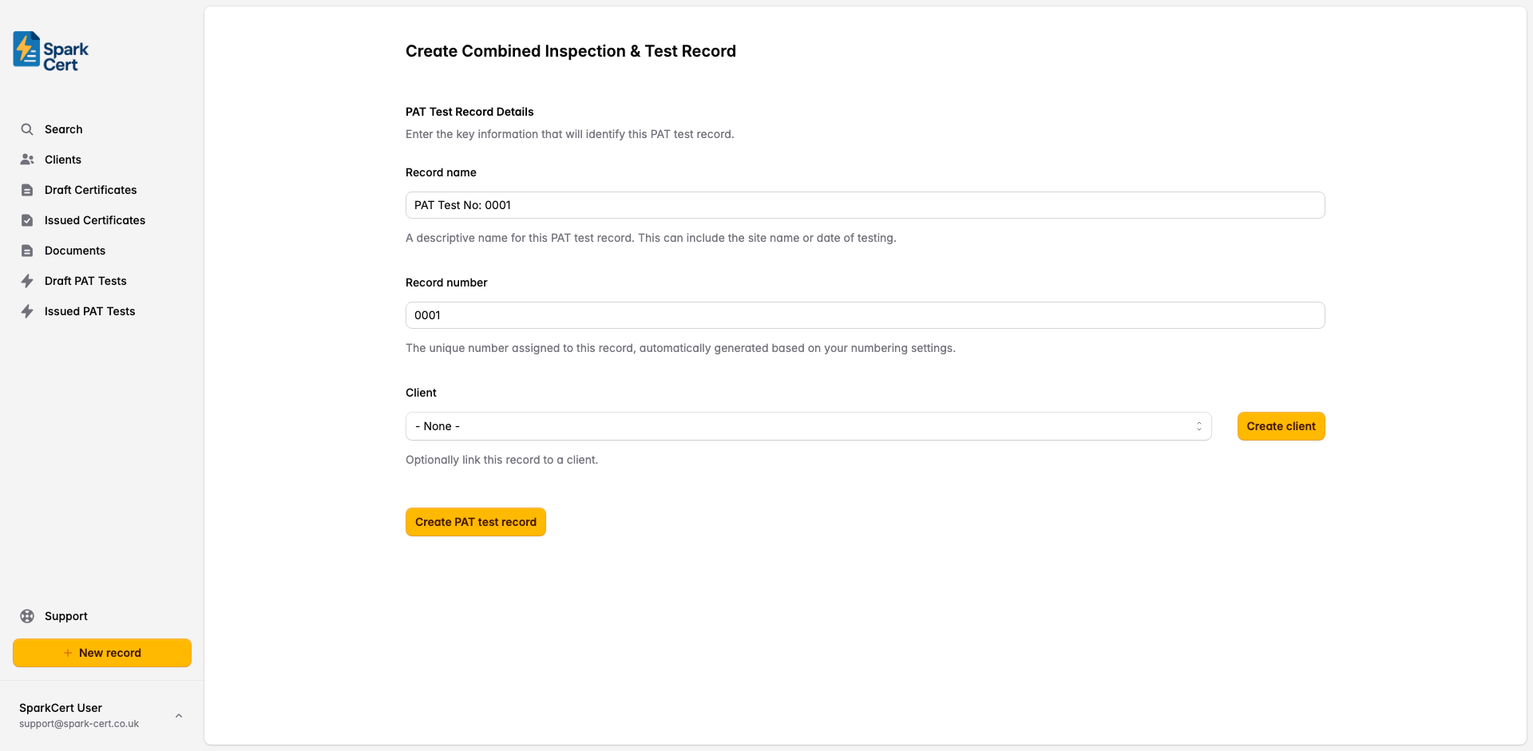Open the Documents section
Screen dimensions: 1533x751
click(x=74, y=250)
